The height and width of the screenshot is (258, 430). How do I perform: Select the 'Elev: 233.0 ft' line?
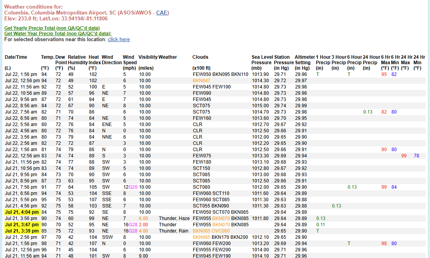pyautogui.click(x=56, y=19)
